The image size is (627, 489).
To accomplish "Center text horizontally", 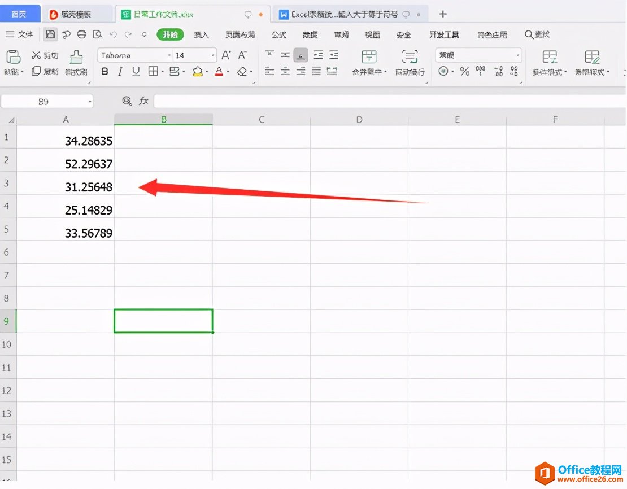I will click(285, 72).
